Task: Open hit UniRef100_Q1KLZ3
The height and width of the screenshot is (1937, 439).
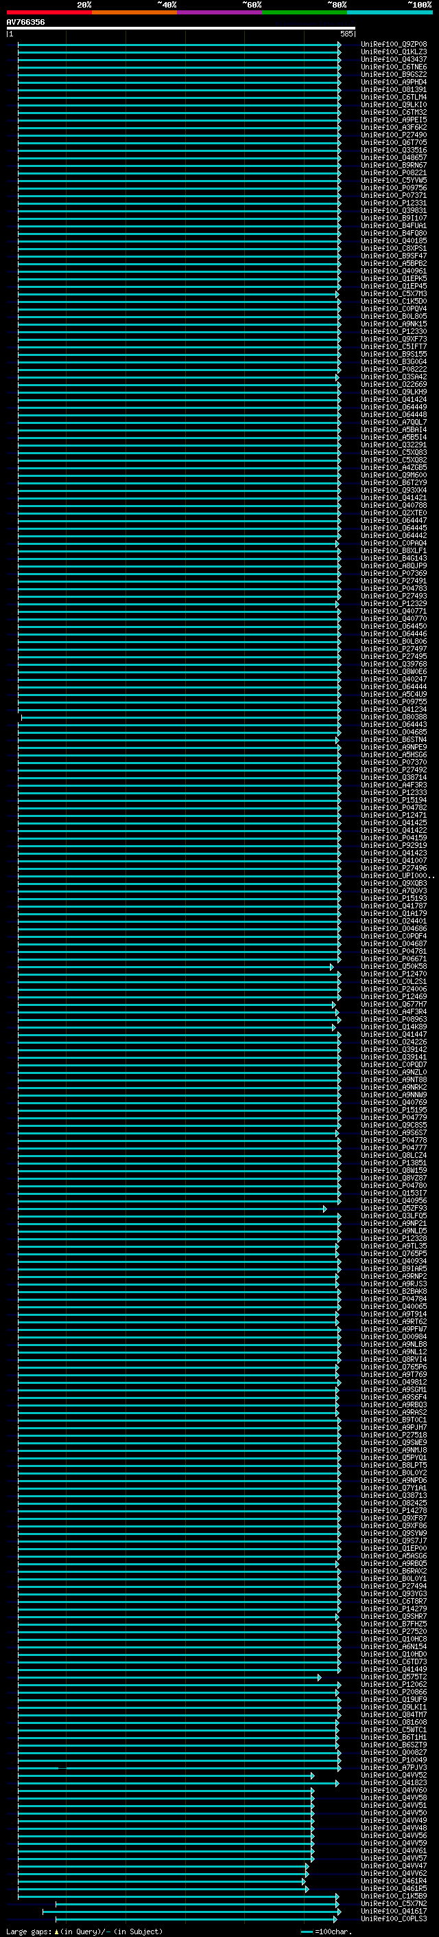Action: click(394, 52)
